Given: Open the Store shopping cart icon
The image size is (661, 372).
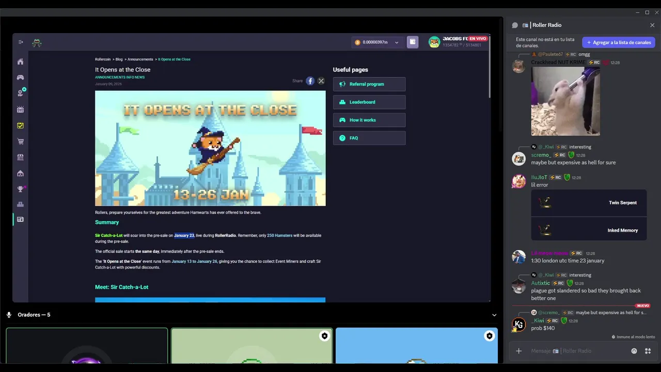Looking at the screenshot, I should (x=20, y=142).
